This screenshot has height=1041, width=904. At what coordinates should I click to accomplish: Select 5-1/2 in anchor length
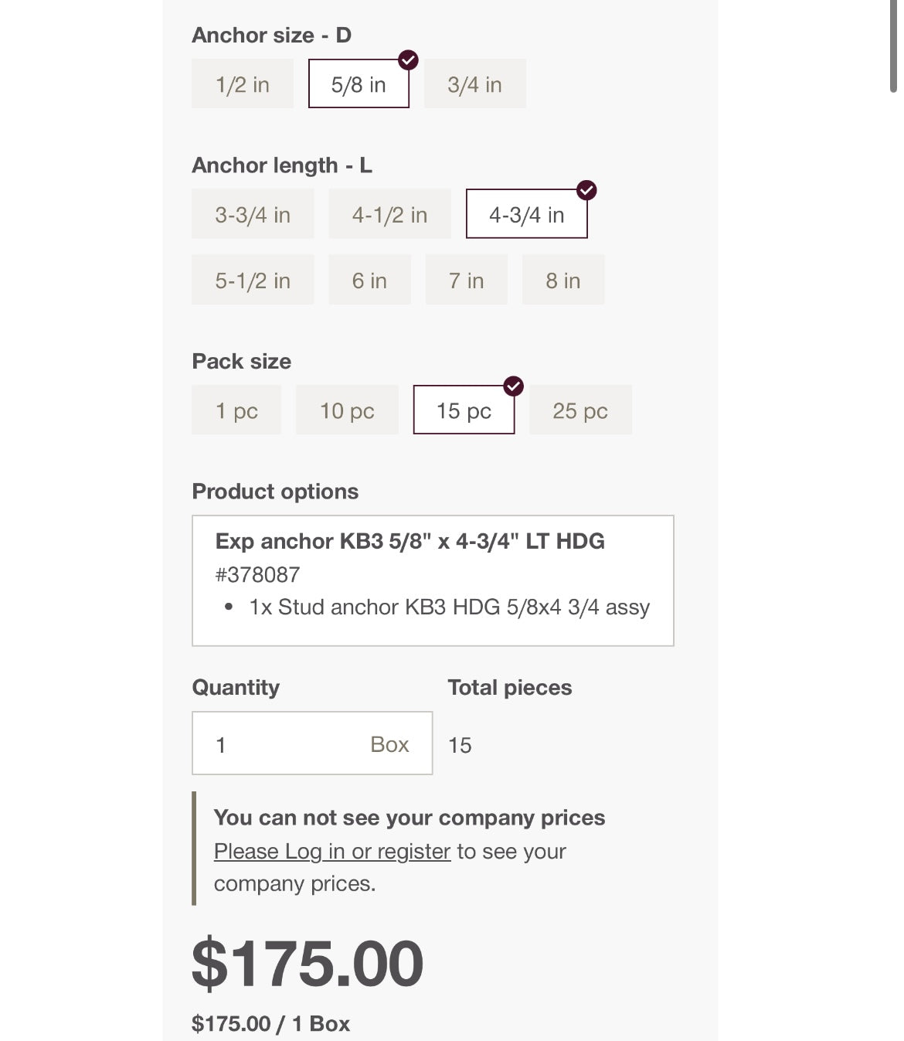[x=253, y=280]
